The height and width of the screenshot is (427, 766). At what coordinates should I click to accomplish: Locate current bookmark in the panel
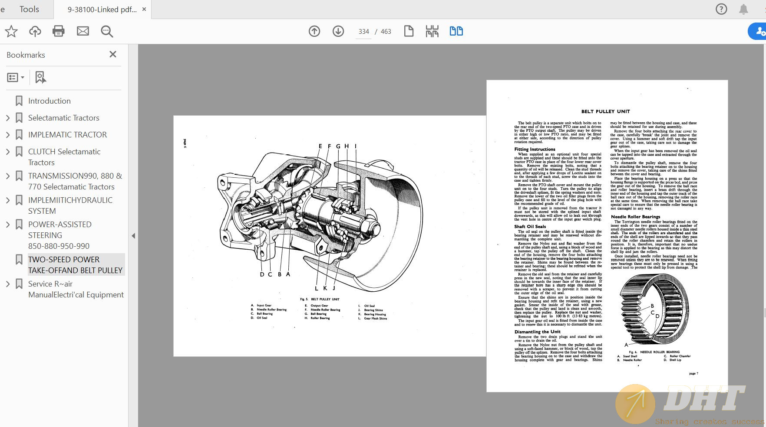point(40,77)
